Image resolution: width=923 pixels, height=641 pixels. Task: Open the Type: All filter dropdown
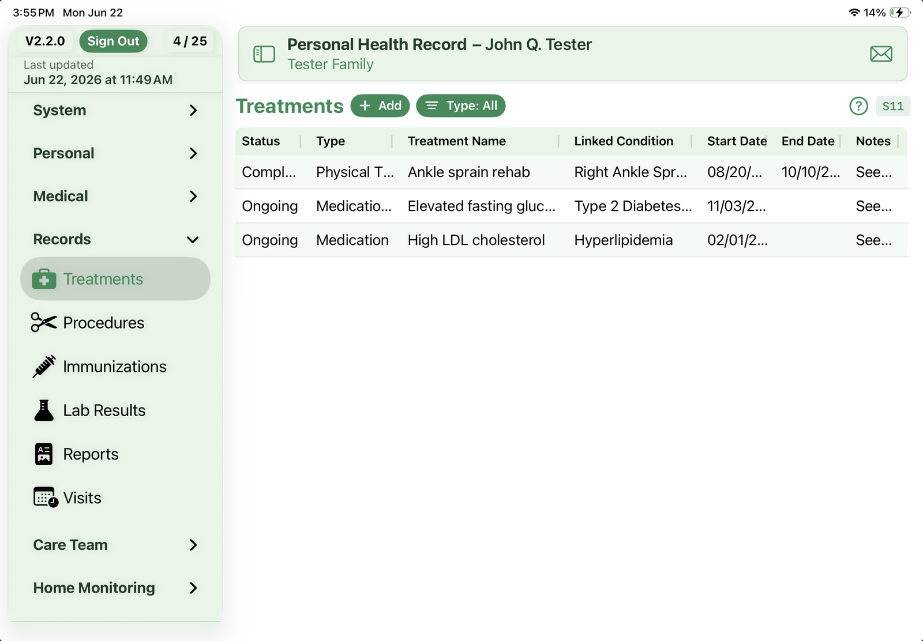point(461,106)
